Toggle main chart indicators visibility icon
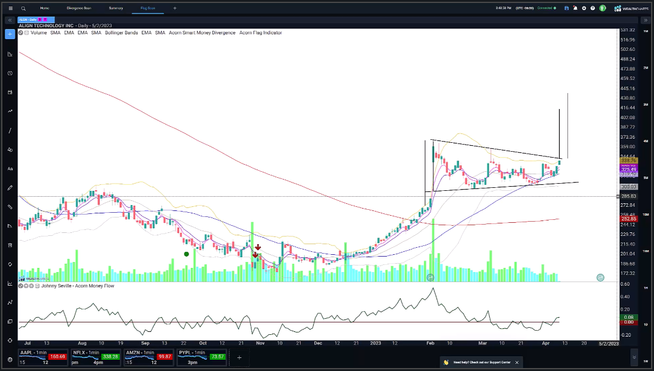 21,33
